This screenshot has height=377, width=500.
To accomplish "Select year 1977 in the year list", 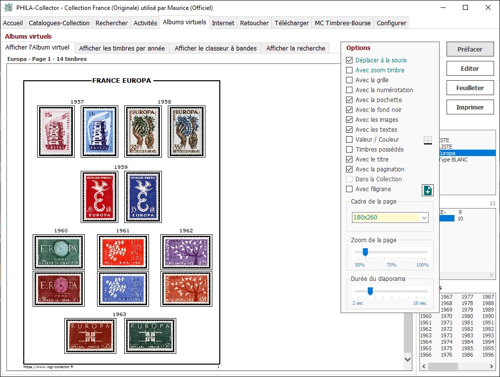I will [x=467, y=297].
